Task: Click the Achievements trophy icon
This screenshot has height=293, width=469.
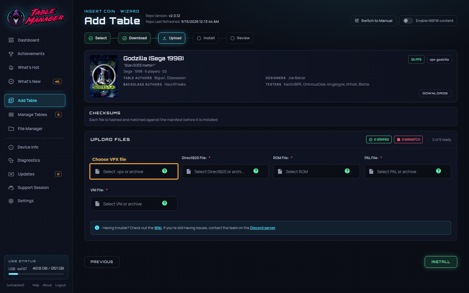Action: (x=11, y=54)
